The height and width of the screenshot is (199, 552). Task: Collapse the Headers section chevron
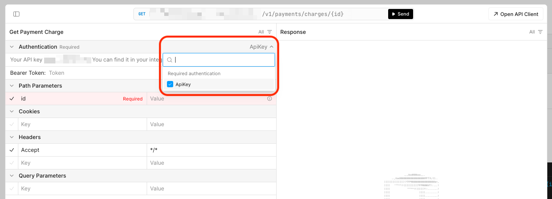[12, 137]
